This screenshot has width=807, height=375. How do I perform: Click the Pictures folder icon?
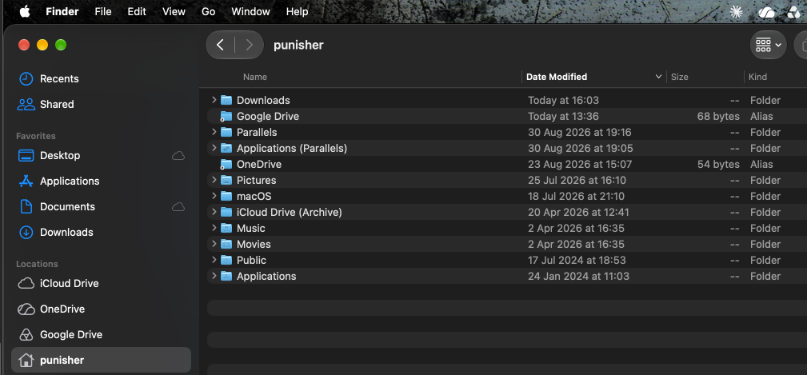pyautogui.click(x=226, y=181)
